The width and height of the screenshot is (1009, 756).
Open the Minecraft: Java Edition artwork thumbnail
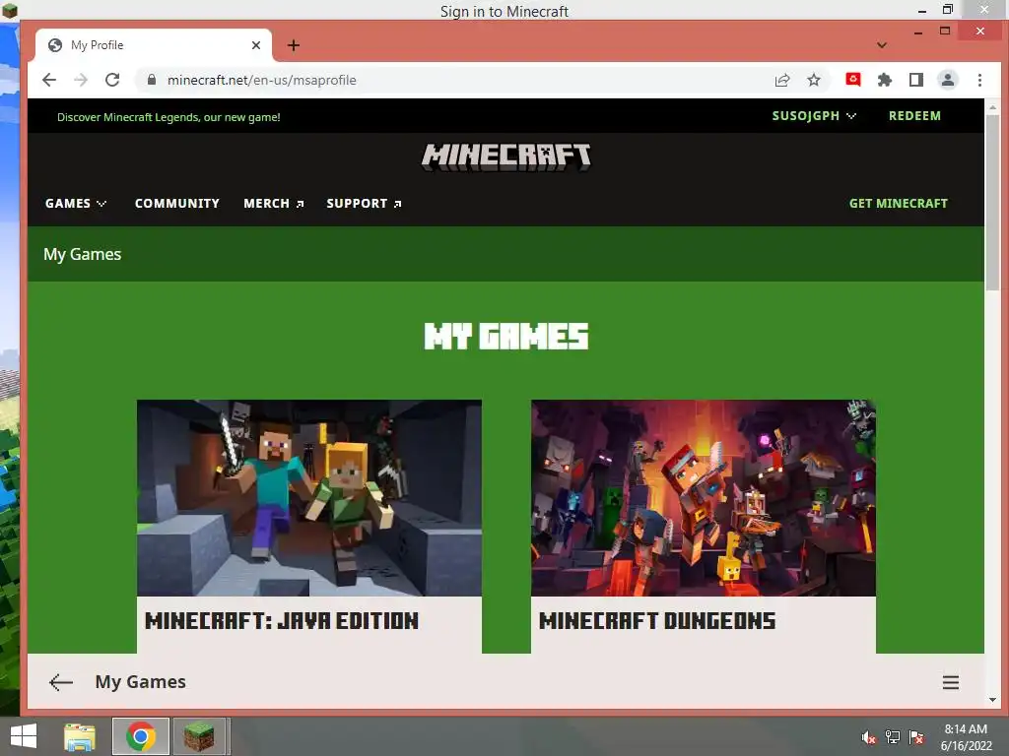(308, 497)
